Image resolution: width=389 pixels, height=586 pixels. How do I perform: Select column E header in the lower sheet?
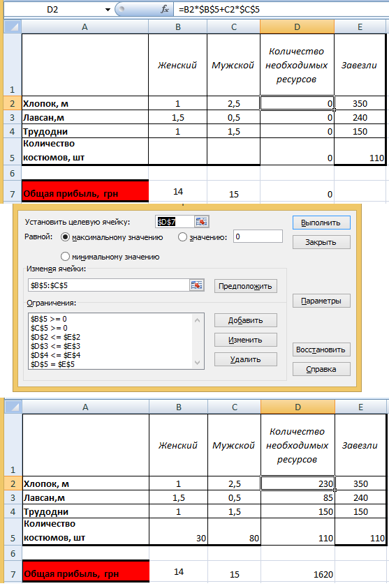360,407
